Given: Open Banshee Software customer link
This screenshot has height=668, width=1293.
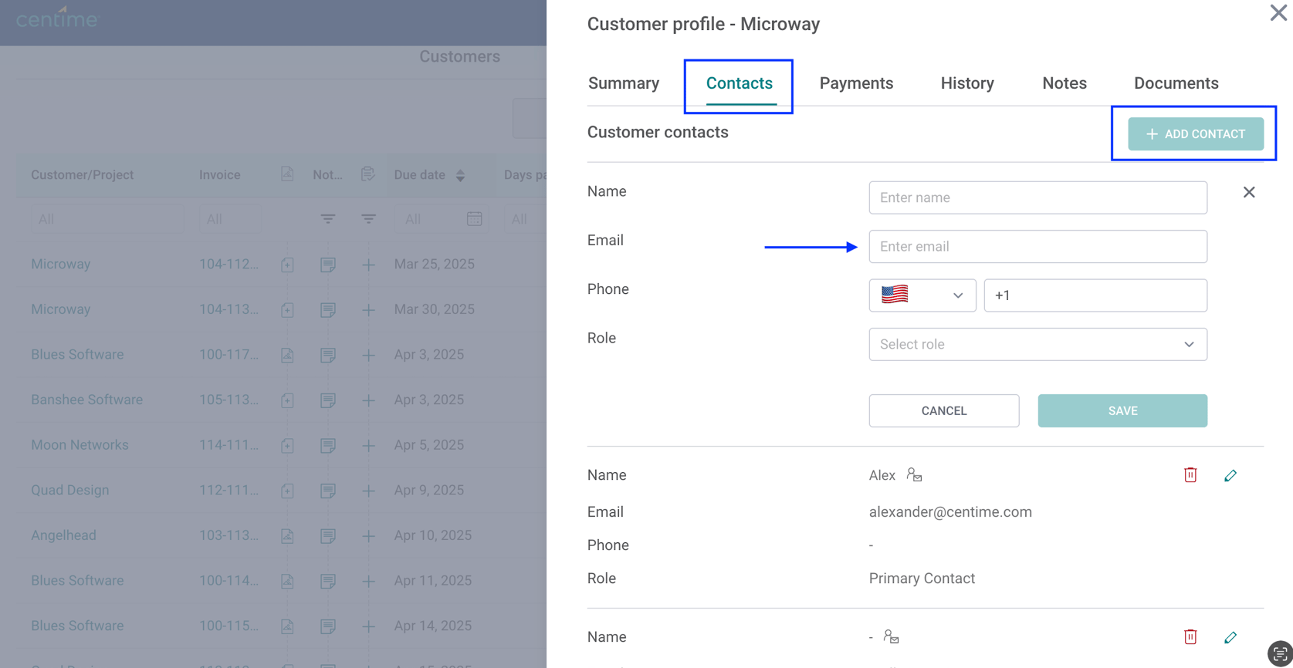Looking at the screenshot, I should pos(86,400).
